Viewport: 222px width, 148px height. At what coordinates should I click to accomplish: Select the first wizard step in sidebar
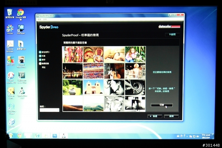point(44,52)
